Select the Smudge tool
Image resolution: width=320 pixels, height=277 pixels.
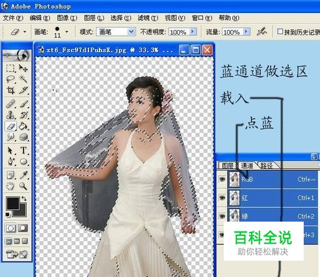(x=10, y=137)
